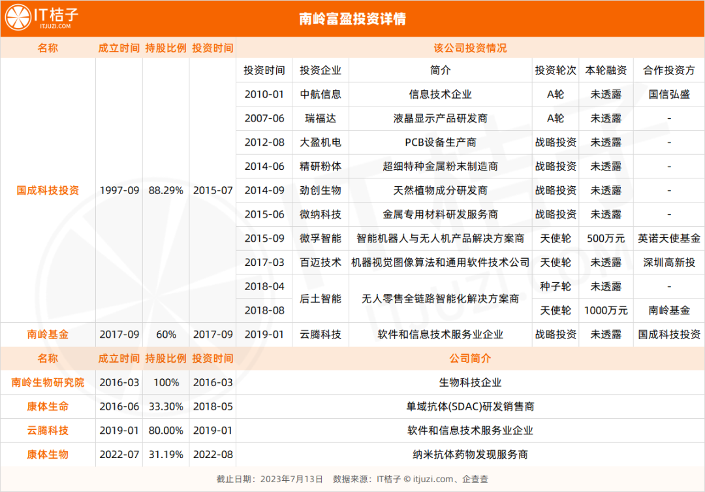
Task: Select the 液晶显示产品研发商 description
Action: [440, 118]
